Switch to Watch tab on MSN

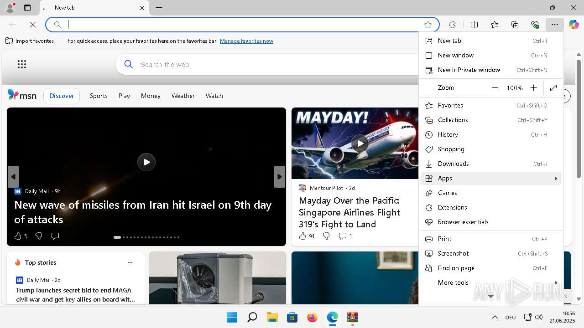214,96
